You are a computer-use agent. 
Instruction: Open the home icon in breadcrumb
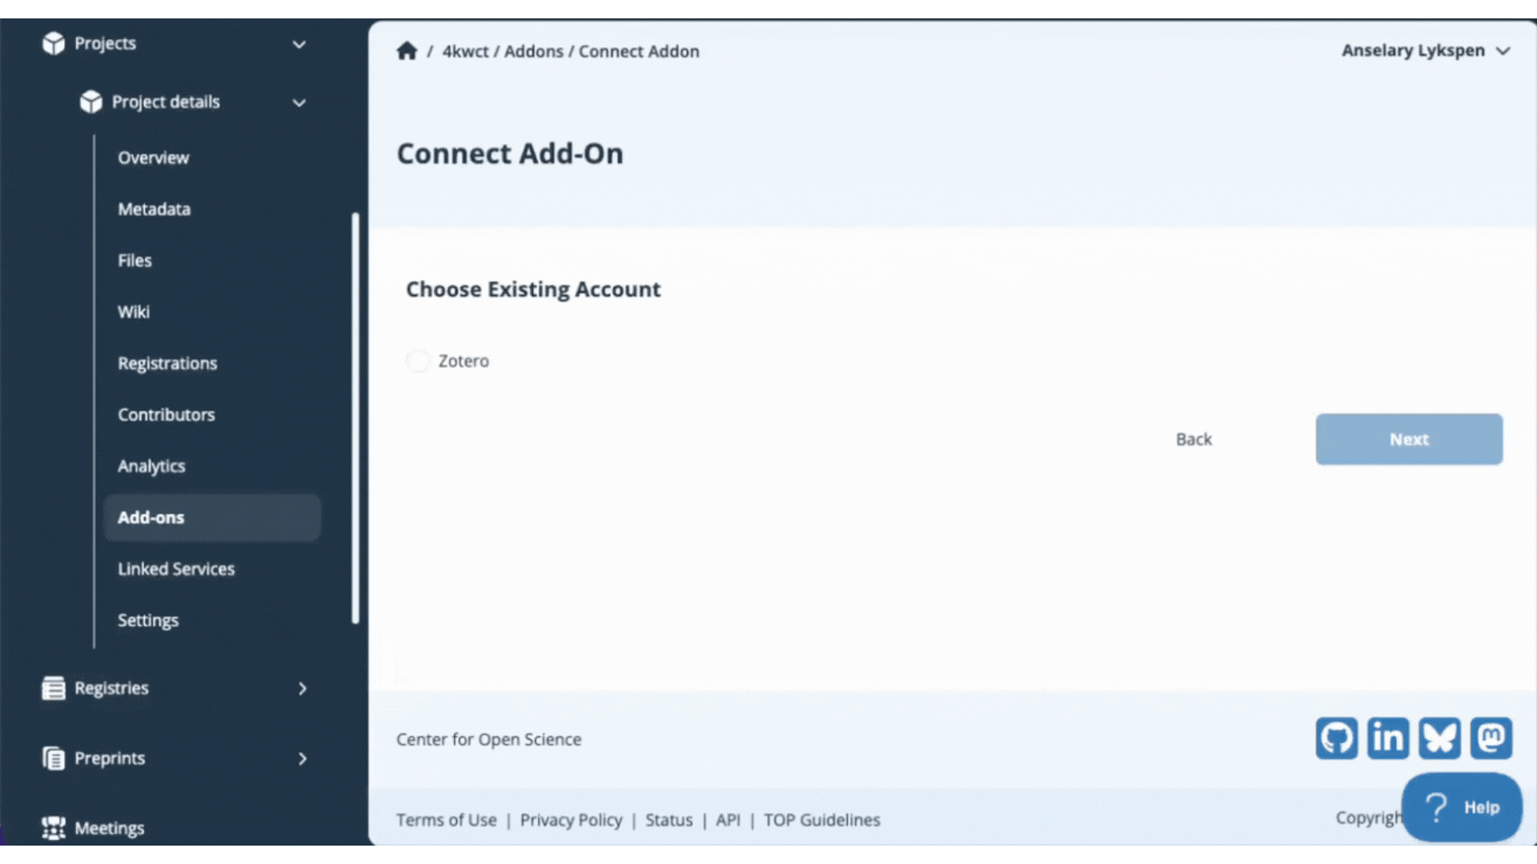tap(407, 51)
